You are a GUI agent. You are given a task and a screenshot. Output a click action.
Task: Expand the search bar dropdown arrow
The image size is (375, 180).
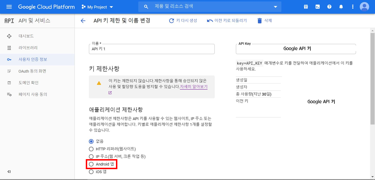tap(276, 7)
